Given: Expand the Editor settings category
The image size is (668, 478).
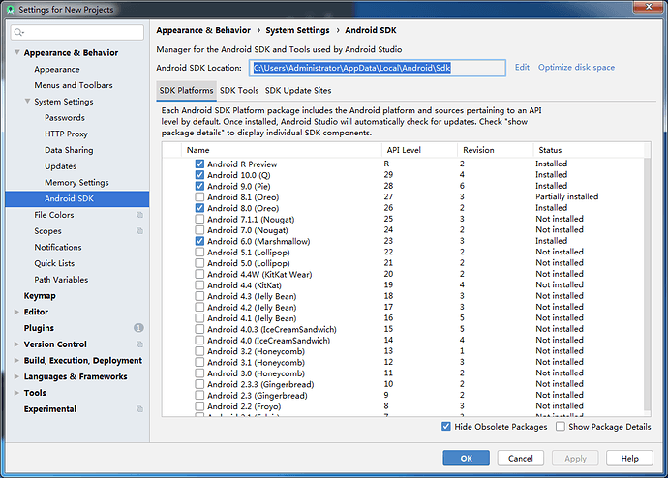Looking at the screenshot, I should [x=16, y=312].
